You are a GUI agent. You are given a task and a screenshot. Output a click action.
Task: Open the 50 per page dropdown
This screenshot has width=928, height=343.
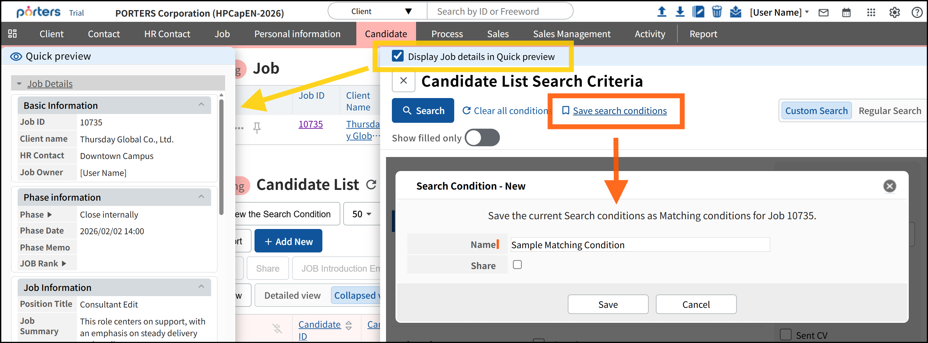[362, 214]
